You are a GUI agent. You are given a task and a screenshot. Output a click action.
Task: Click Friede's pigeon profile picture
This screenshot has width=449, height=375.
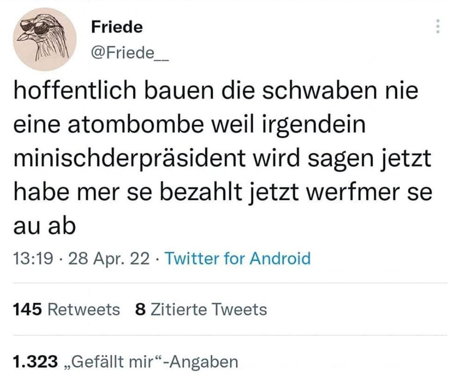tap(43, 40)
